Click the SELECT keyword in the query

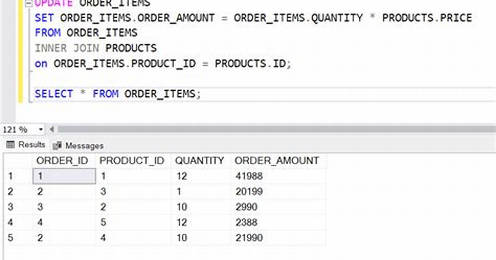(x=54, y=94)
